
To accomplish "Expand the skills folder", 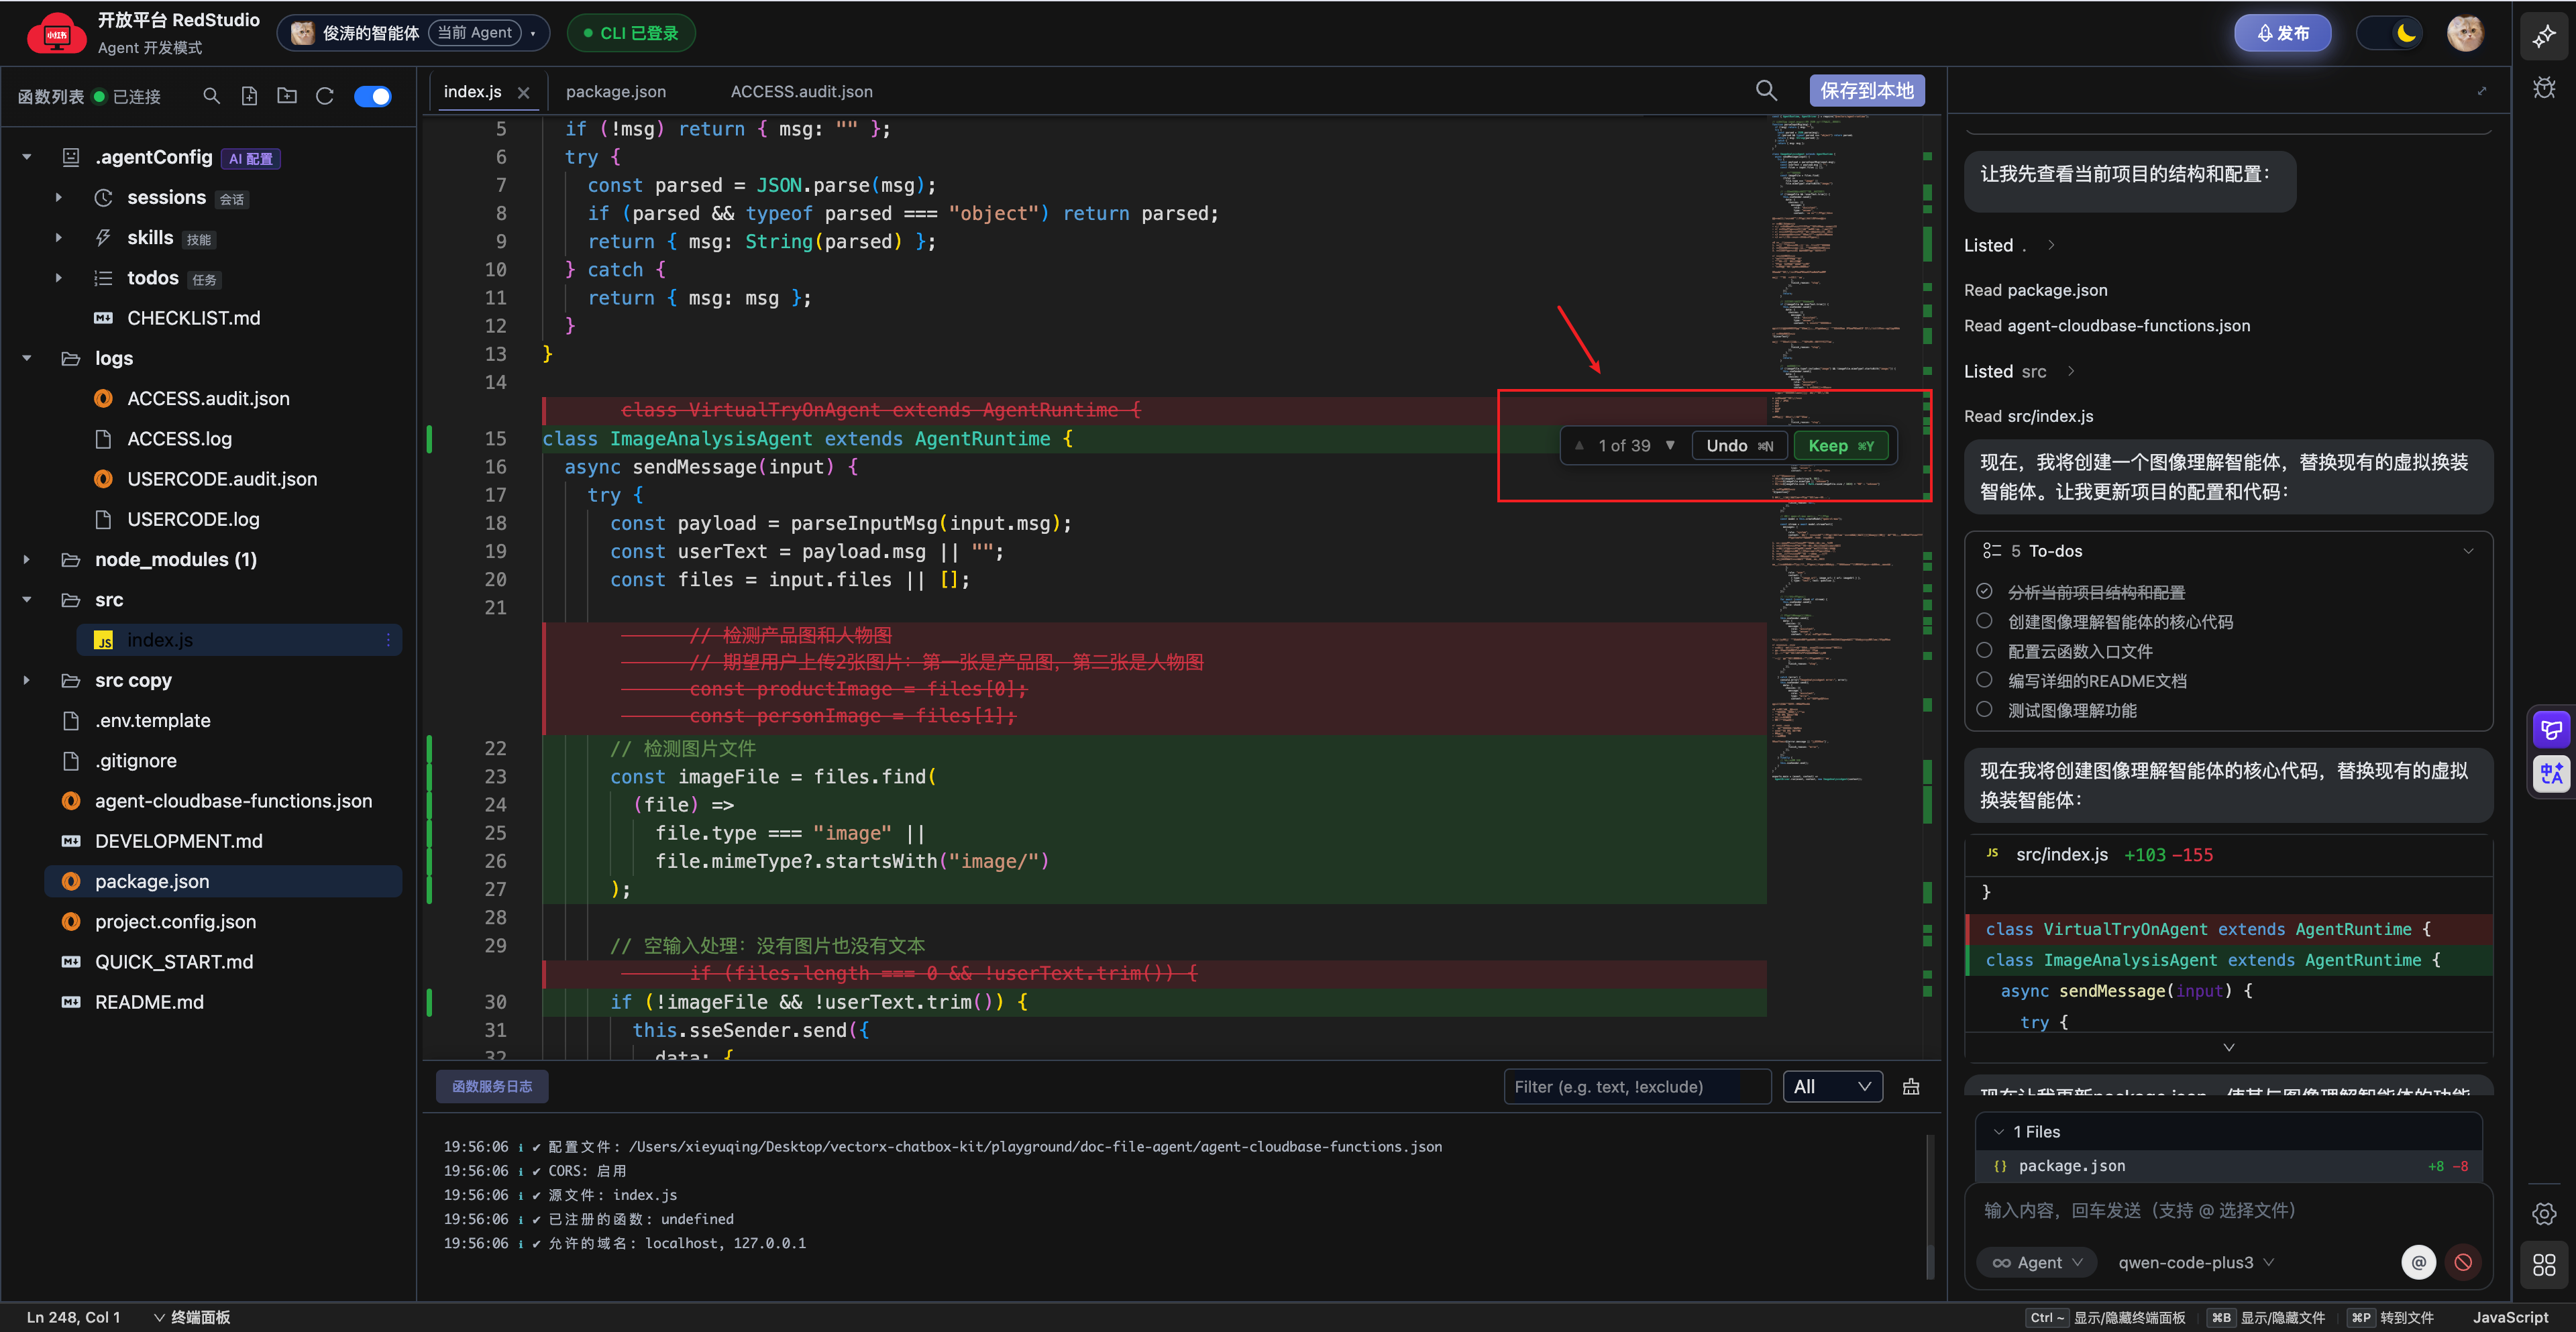I will pos(59,238).
